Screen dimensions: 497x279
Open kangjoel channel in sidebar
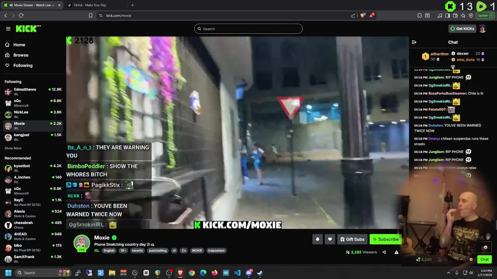click(x=33, y=137)
